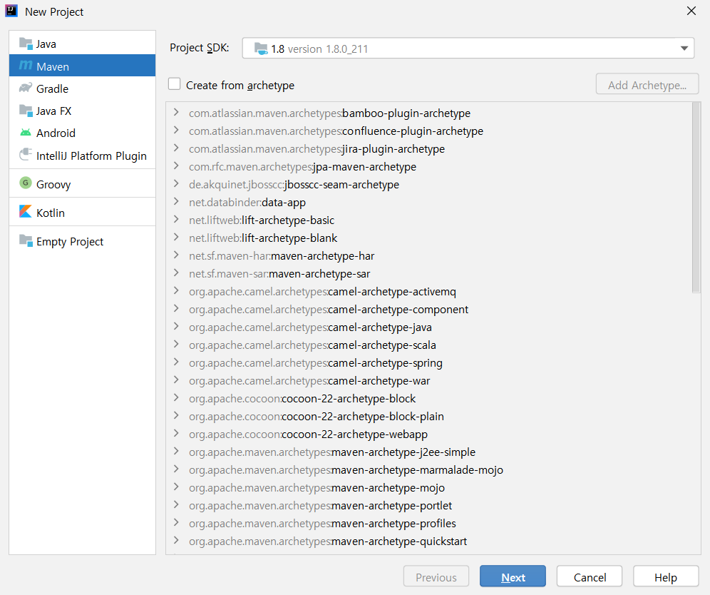Expand camel-archetype-activemq chevron
The width and height of the screenshot is (710, 595).
[x=176, y=291]
